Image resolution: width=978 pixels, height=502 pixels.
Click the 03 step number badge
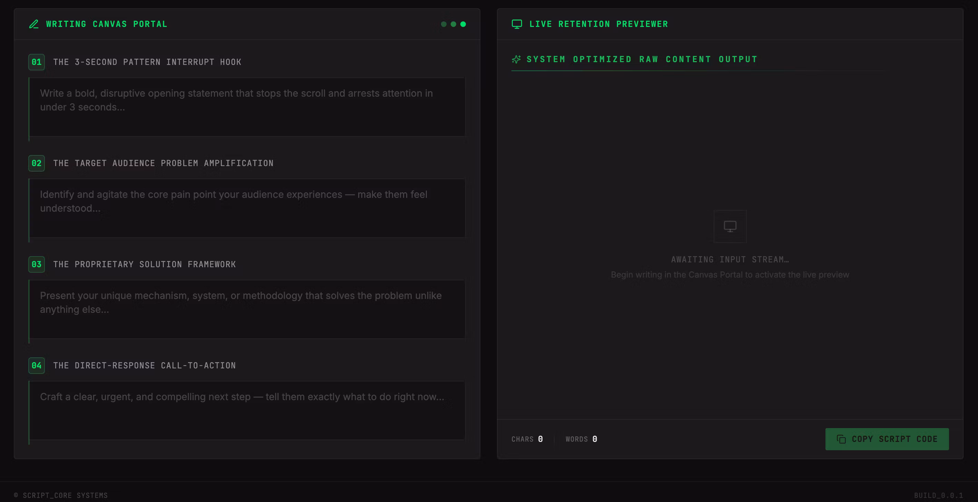pyautogui.click(x=37, y=264)
